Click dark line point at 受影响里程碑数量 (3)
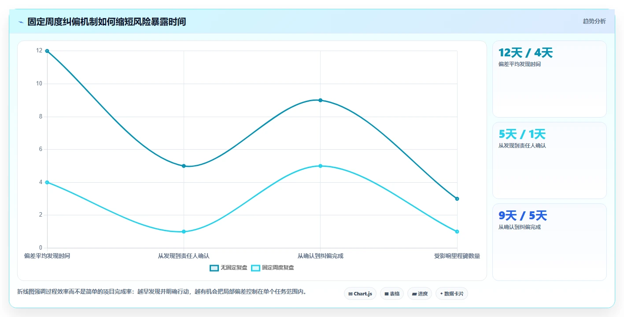Image resolution: width=624 pixels, height=317 pixels. pyautogui.click(x=457, y=199)
